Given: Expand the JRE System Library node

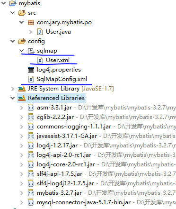Looking at the screenshot, I should point(13,89).
